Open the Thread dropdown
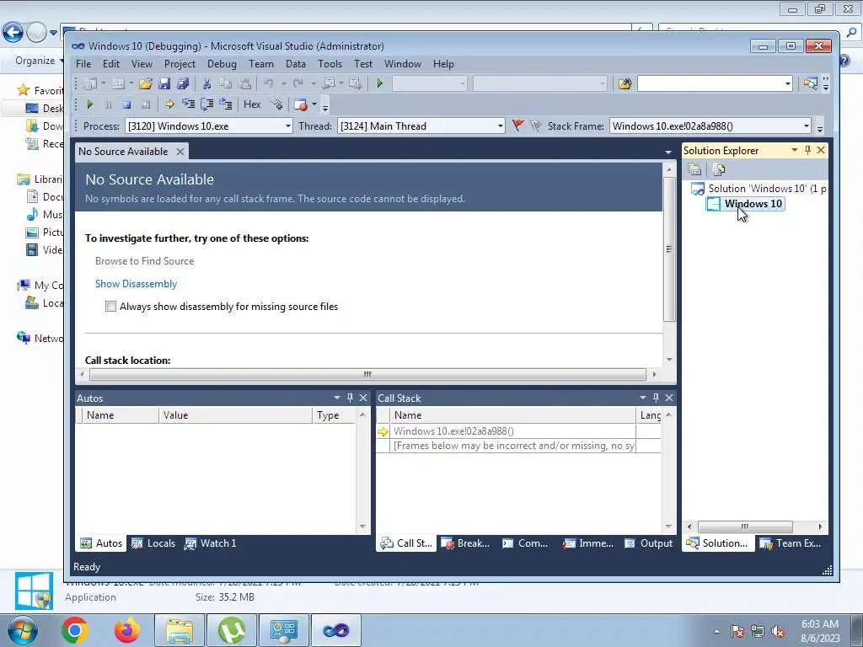863x647 pixels. click(x=500, y=126)
